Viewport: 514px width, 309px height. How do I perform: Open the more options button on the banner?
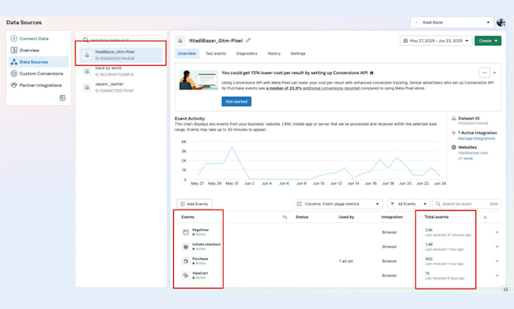(485, 73)
